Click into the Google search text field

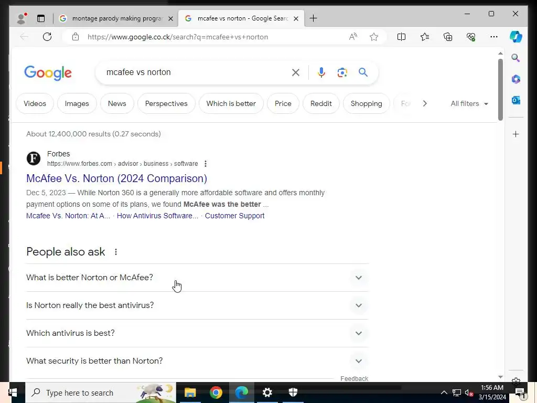coord(195,72)
